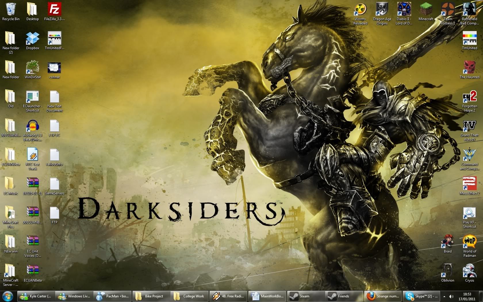Select the NEw win folder
The height and width of the screenshot is (302, 483).
(x=11, y=244)
